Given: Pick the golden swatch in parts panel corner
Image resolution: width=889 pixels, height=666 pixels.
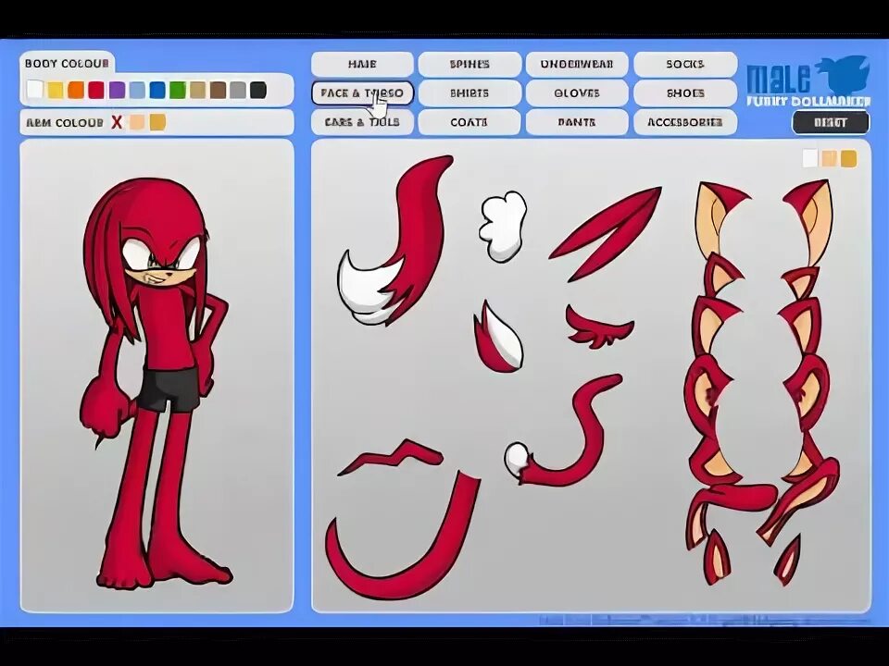Looking at the screenshot, I should pos(849,158).
